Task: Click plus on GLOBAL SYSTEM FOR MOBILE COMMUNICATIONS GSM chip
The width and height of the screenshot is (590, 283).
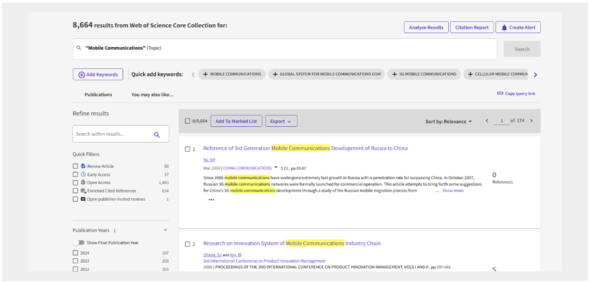Action: (275, 75)
